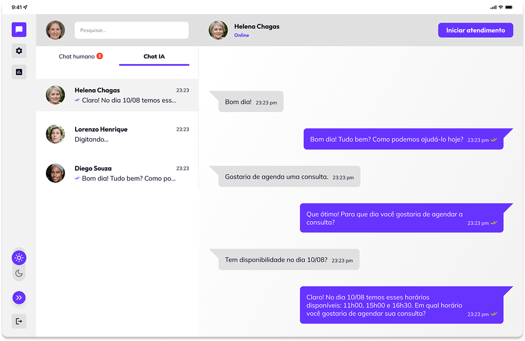Screen dimensions: 525x341
Task: Click the Iniciar atendimento button
Action: [475, 30]
